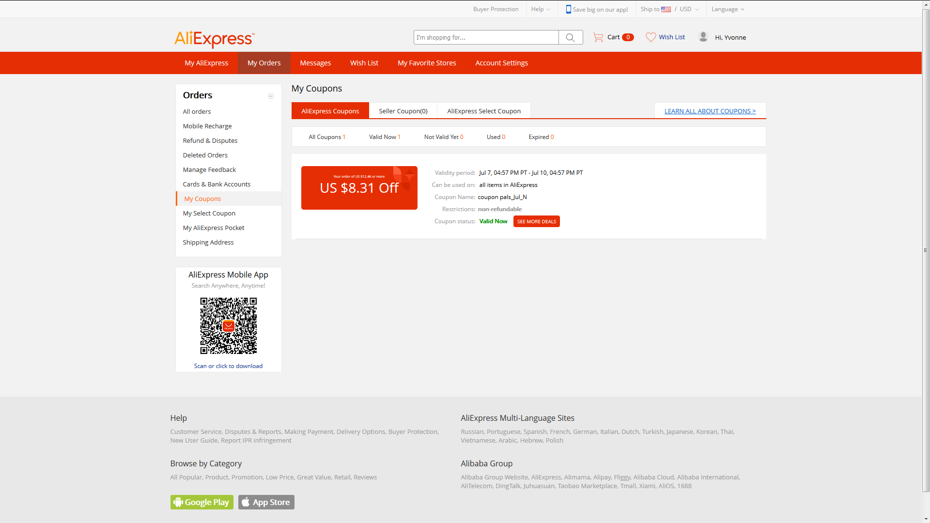Screen dimensions: 930x523
Task: Switch to Seller Coupon(0) tab
Action: coord(403,111)
